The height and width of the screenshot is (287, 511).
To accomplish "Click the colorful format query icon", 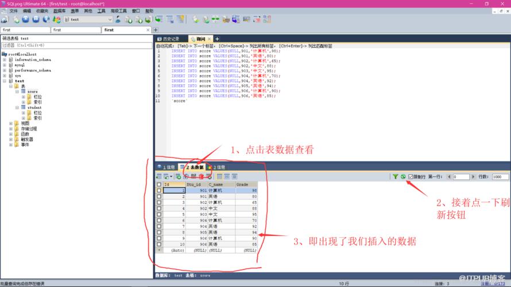I will (x=57, y=19).
